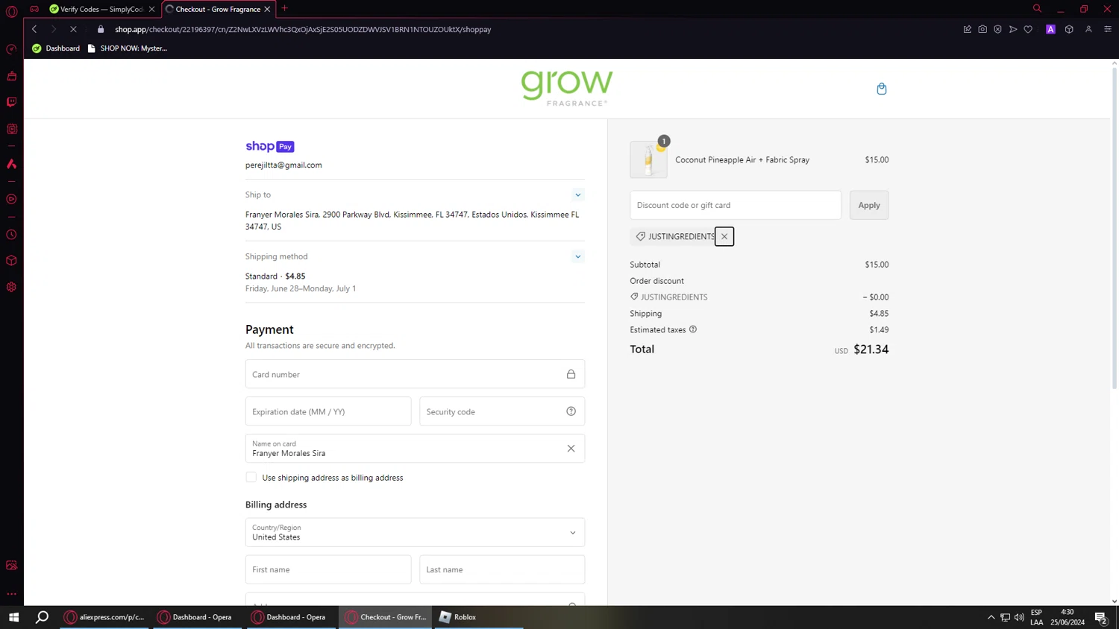Open the sidebar gallery image icon
The height and width of the screenshot is (629, 1119).
pyautogui.click(x=11, y=565)
